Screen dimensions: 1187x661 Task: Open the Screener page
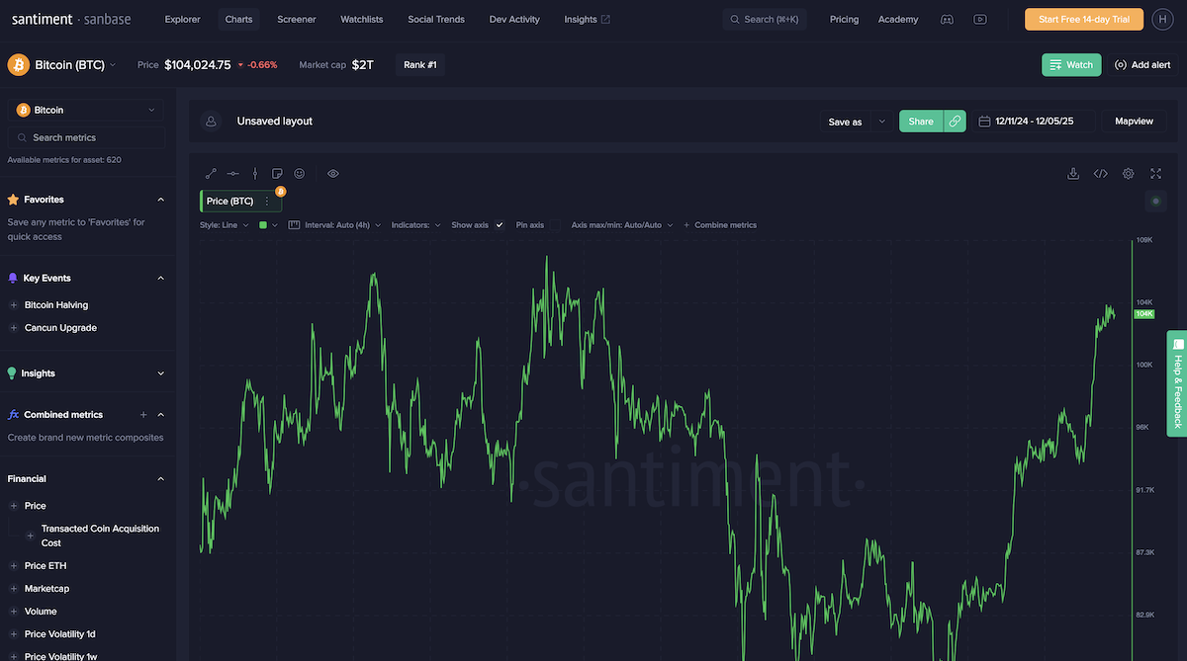click(297, 19)
